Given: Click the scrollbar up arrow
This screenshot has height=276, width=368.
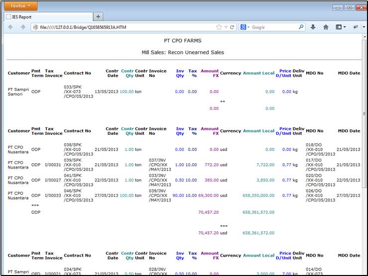Looking at the screenshot, I should tap(365, 37).
